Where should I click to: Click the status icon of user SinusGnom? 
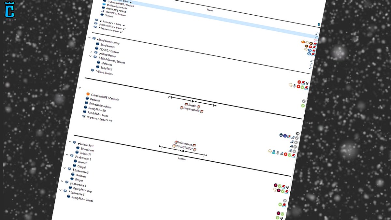tap(78, 148)
